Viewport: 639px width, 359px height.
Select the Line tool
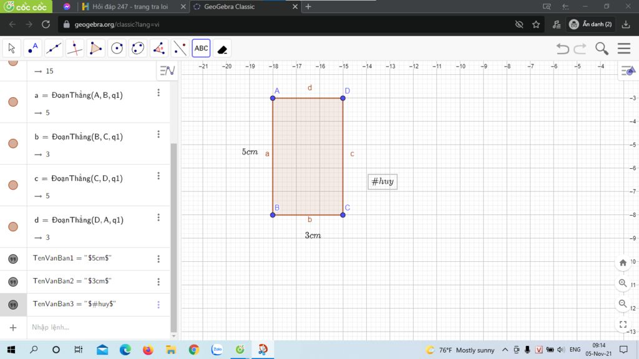(54, 49)
